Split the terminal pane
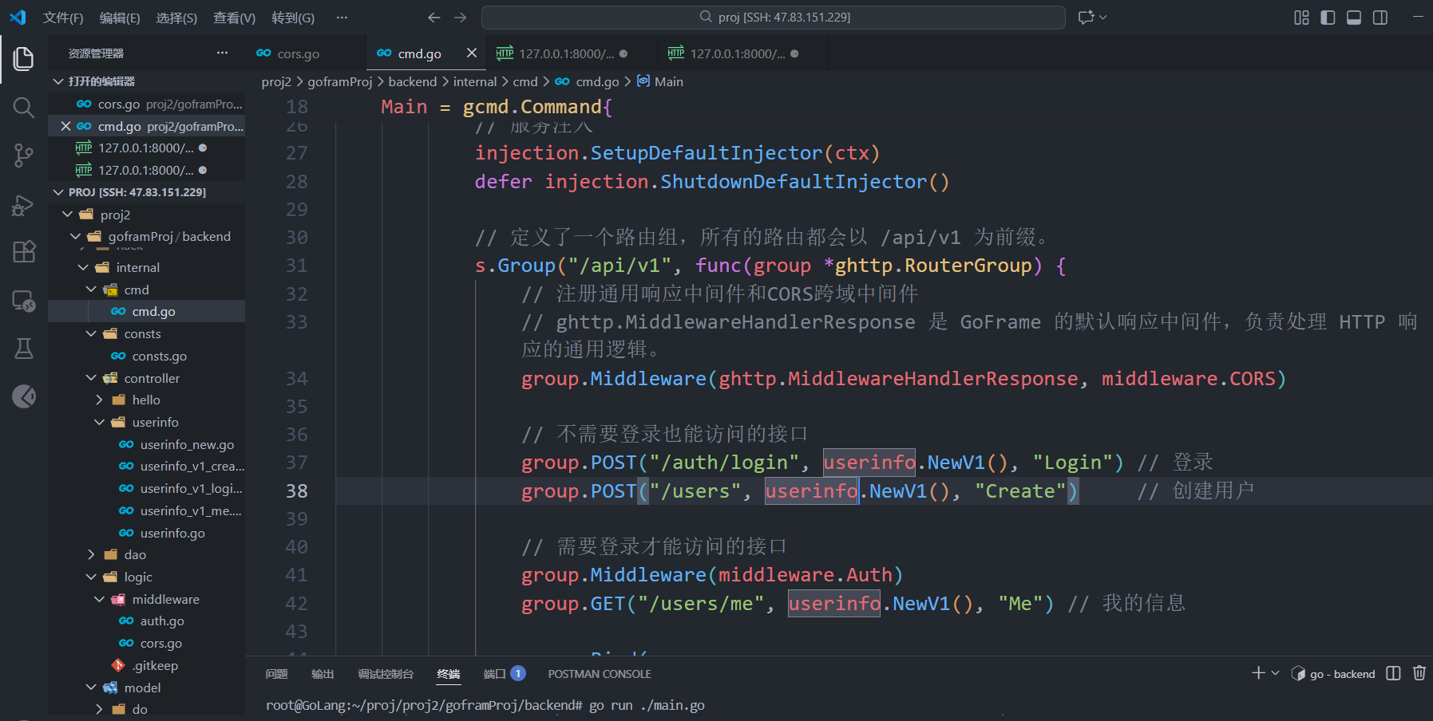 pos(1393,673)
